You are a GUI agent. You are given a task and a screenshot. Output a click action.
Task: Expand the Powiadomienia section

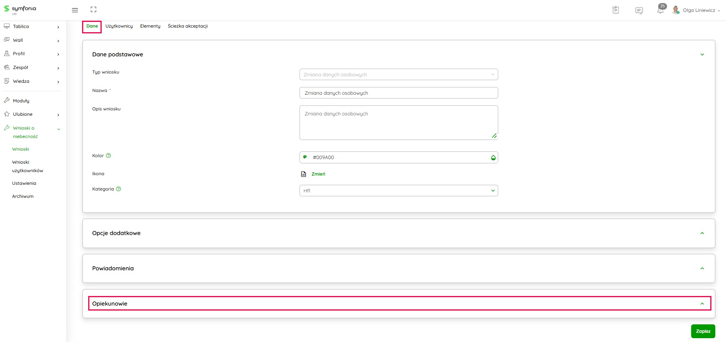coord(398,268)
